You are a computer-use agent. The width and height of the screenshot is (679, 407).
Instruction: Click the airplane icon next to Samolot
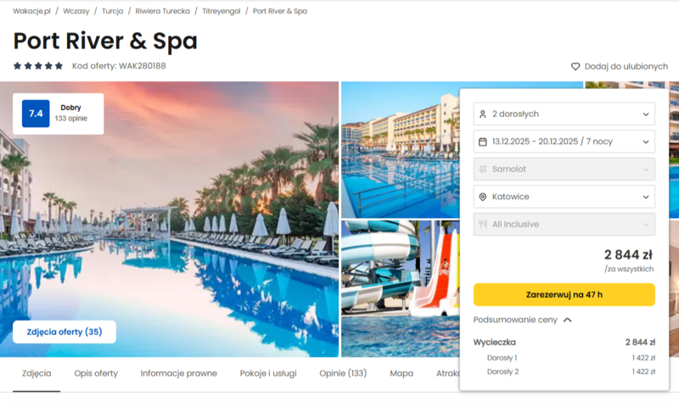click(483, 169)
